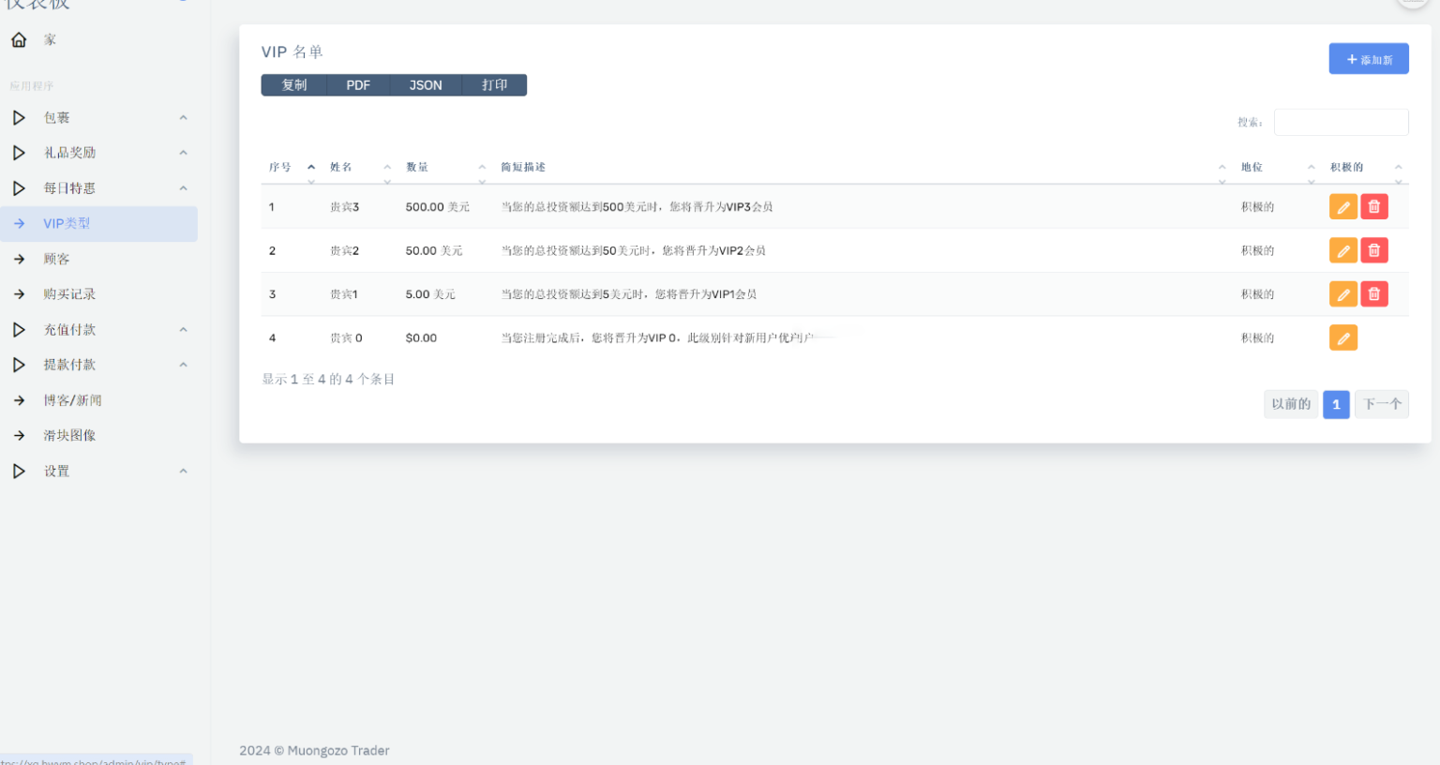Click the JSON export button
This screenshot has height=765, width=1440.
[x=425, y=85]
